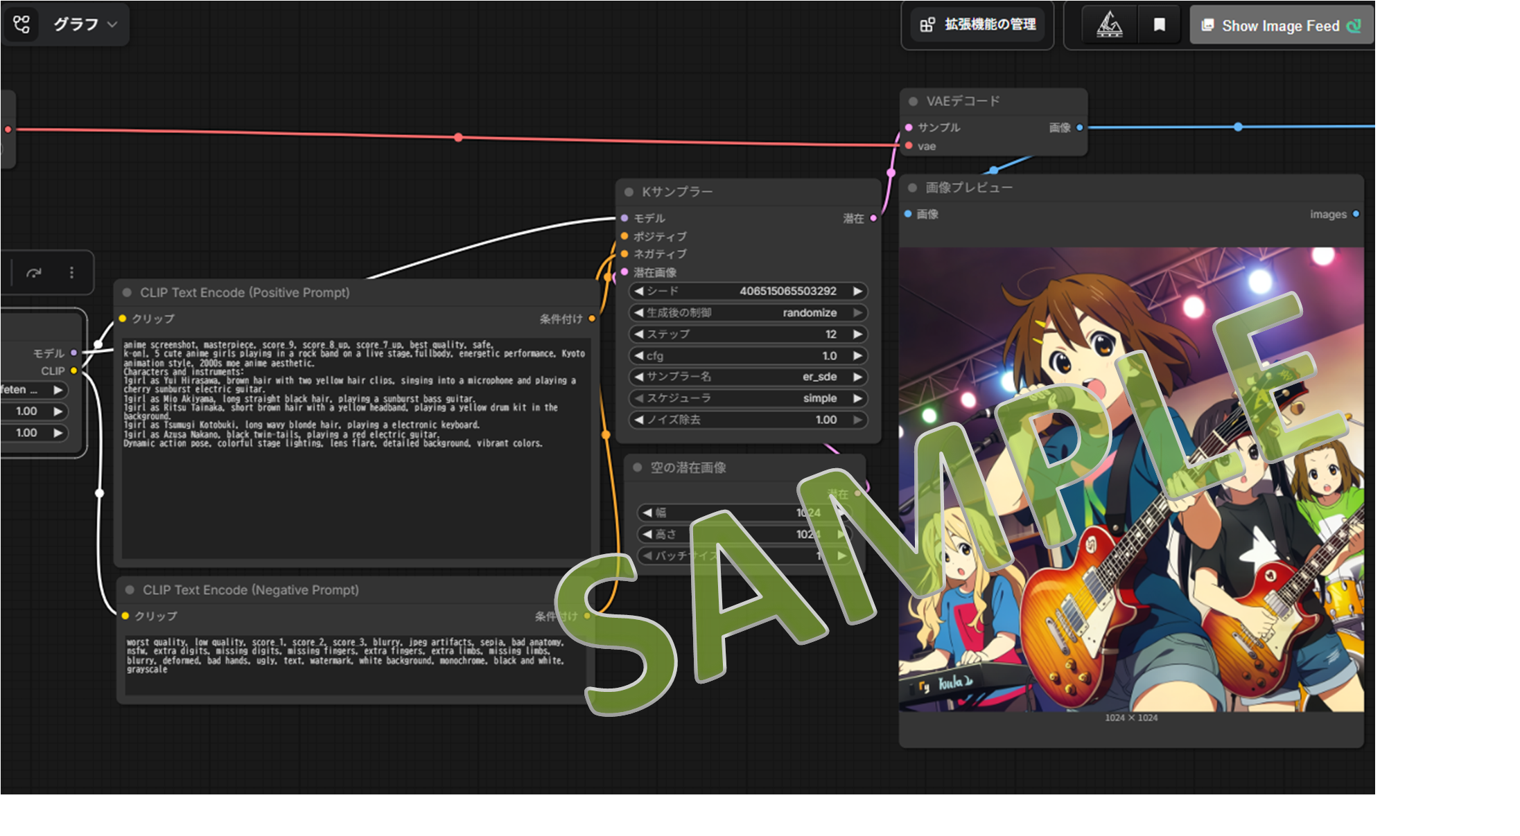Image resolution: width=1520 pixels, height=836 pixels.
Task: Select previous 生成後の制御 option with left arrow
Action: 638,313
